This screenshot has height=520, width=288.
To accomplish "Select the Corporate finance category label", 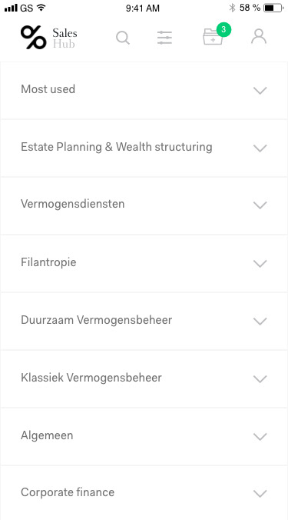I will [x=68, y=492].
